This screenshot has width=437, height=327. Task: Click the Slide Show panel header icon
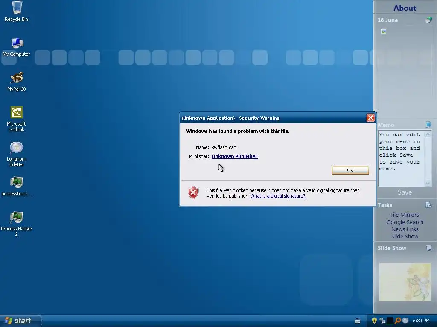pyautogui.click(x=428, y=248)
